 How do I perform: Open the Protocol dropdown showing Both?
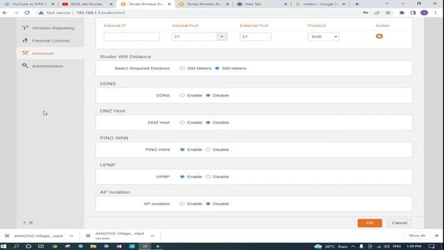[x=323, y=37]
